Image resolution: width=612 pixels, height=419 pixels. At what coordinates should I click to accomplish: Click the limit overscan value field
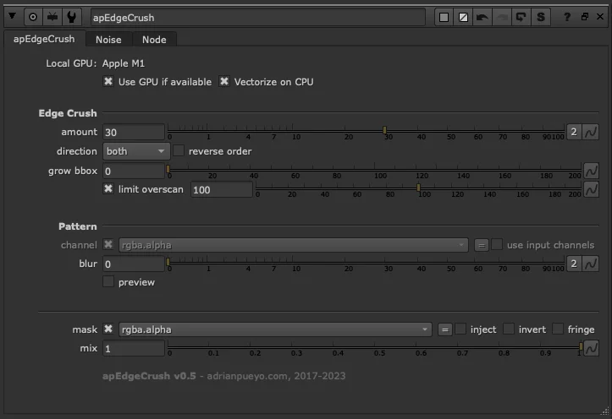point(221,189)
